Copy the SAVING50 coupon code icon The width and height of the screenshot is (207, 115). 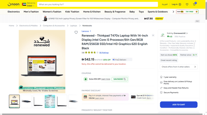[x=125, y=79]
